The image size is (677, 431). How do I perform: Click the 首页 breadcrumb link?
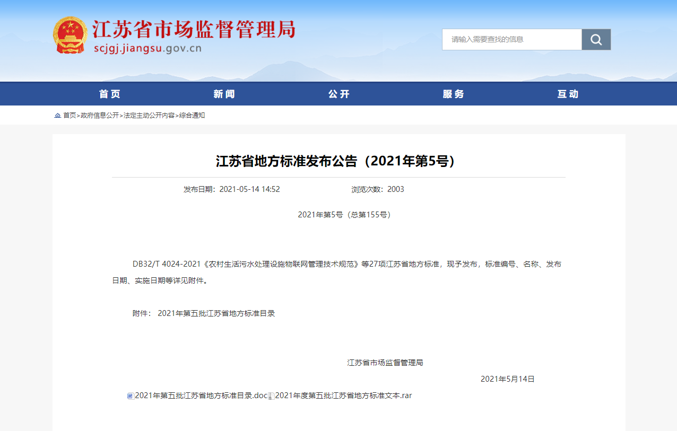pos(70,116)
